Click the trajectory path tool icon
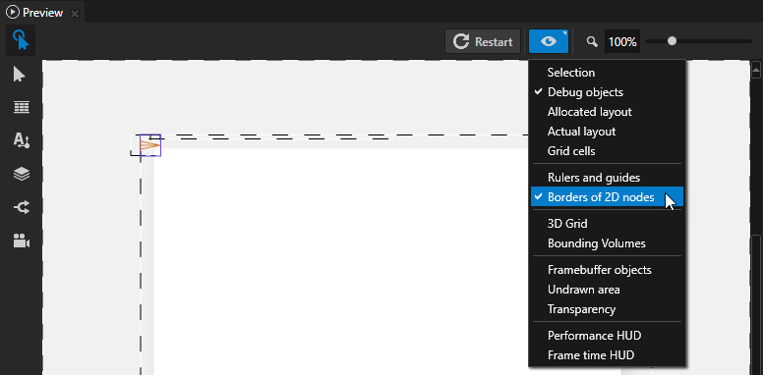Screen dimensions: 763x375 point(21,208)
